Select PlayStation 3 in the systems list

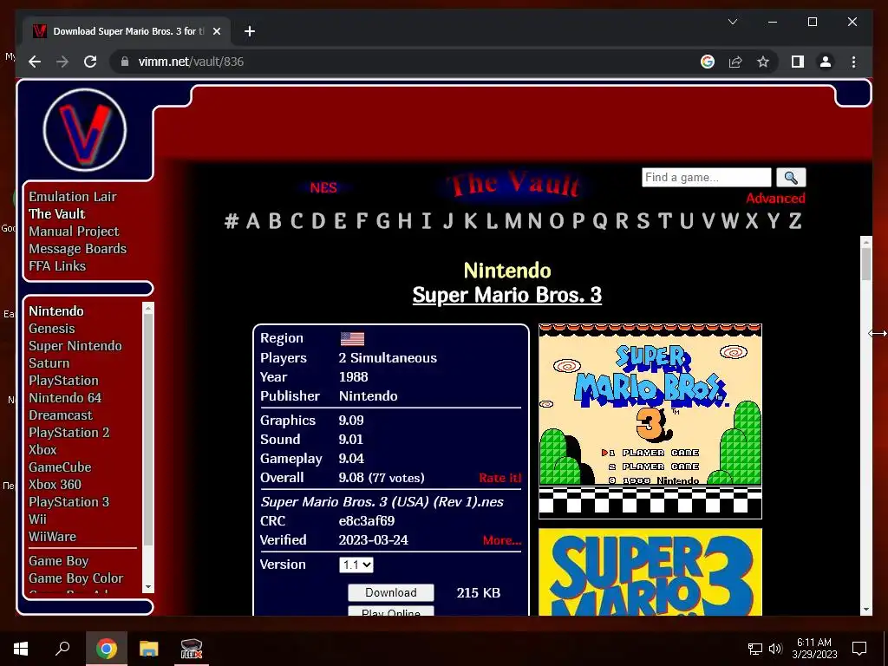click(x=69, y=502)
